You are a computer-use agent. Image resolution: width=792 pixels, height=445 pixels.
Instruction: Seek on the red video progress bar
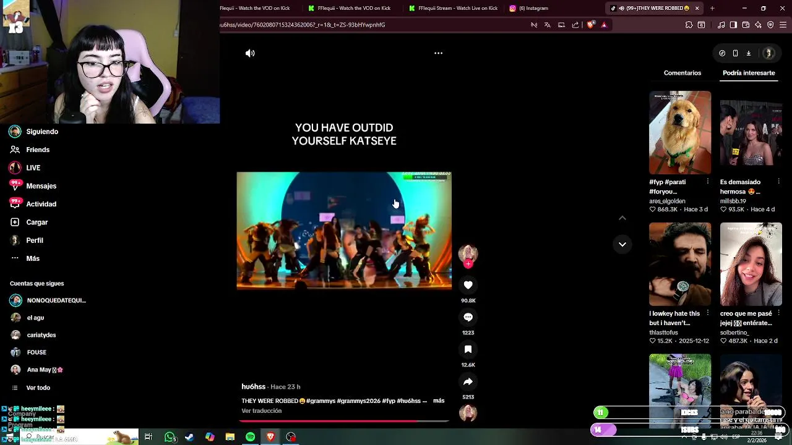click(344, 422)
